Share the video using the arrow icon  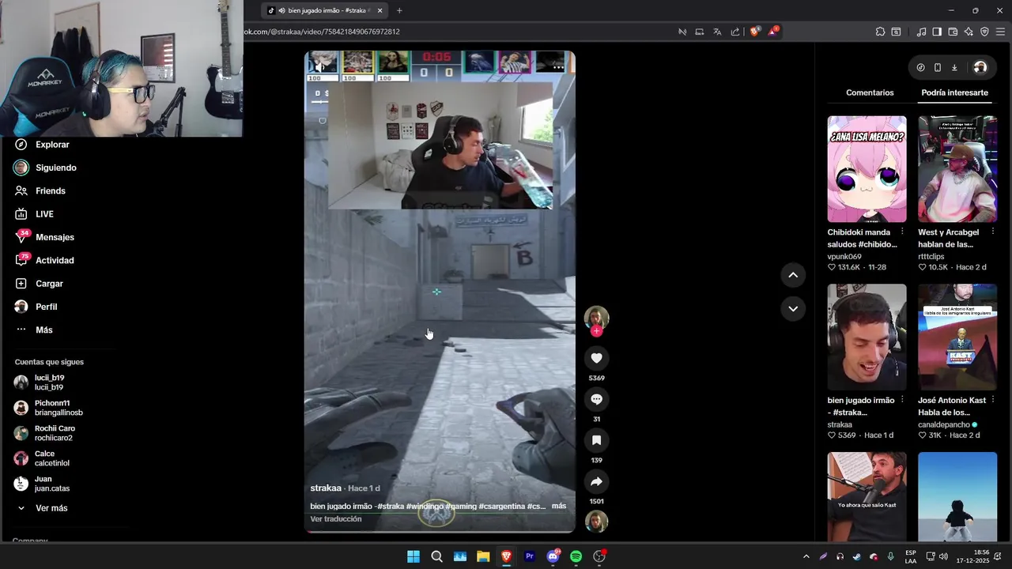[596, 481]
